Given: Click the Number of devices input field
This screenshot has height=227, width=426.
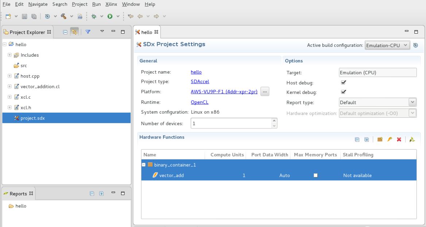Looking at the screenshot, I should coord(231,123).
